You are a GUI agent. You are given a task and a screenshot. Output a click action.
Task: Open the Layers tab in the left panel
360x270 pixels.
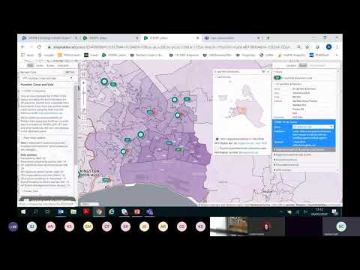[x=40, y=65]
